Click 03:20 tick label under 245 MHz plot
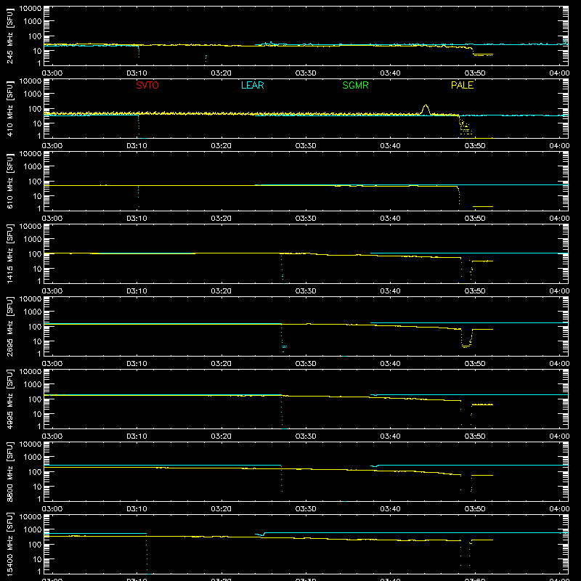 [x=222, y=73]
